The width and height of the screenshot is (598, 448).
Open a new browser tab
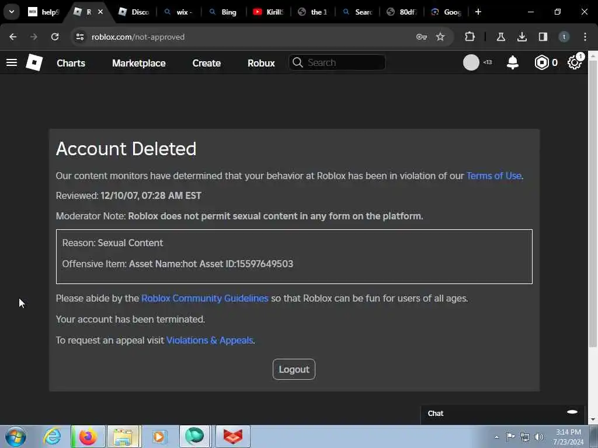pyautogui.click(x=478, y=12)
